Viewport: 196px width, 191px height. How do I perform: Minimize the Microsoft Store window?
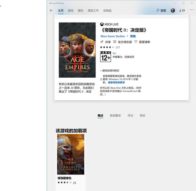point(175,3)
